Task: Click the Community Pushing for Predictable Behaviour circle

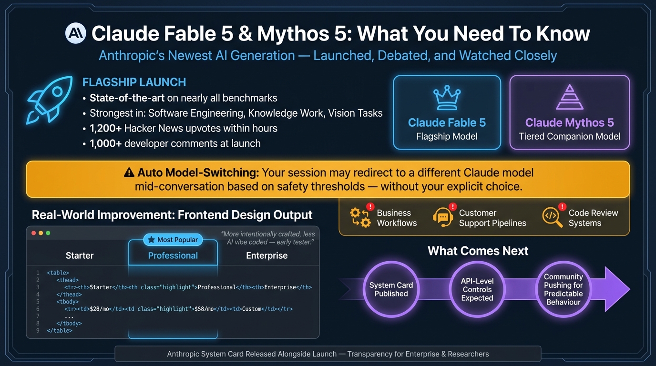Action: (563, 289)
